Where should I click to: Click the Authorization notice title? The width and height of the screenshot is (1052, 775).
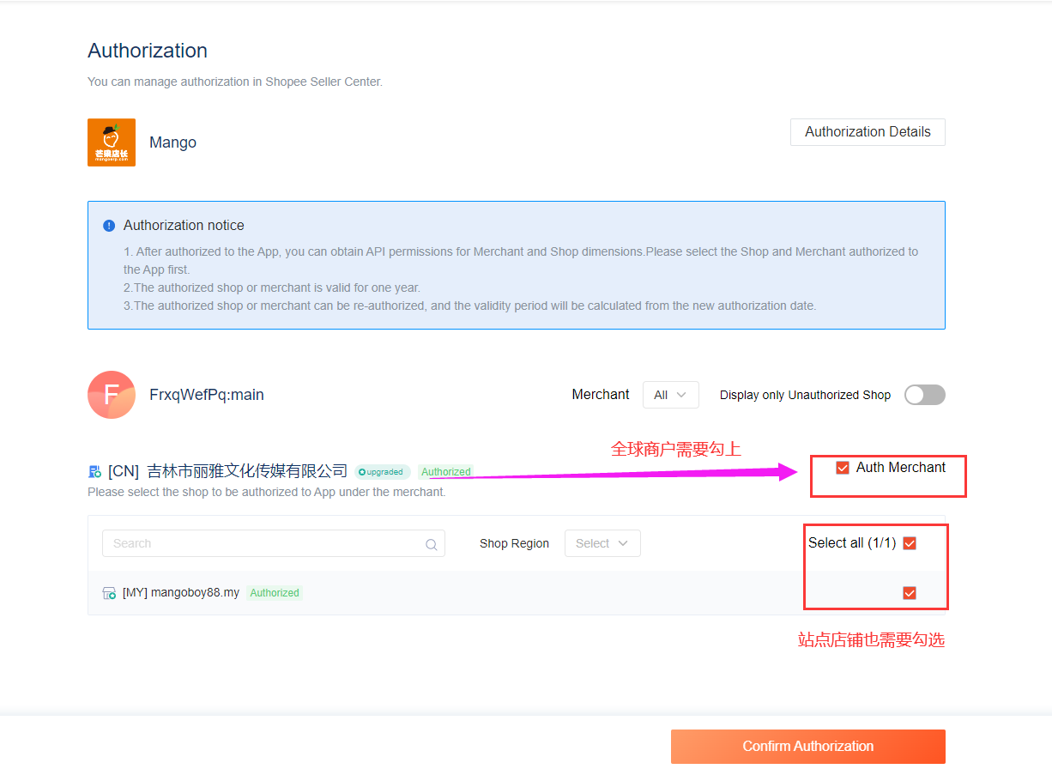[x=184, y=226]
